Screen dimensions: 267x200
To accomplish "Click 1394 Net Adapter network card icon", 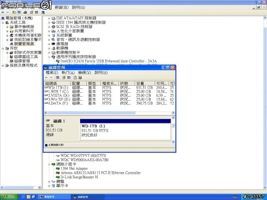I will pos(58,168).
